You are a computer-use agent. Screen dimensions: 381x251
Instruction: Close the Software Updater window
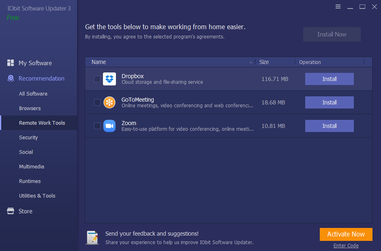click(x=375, y=6)
